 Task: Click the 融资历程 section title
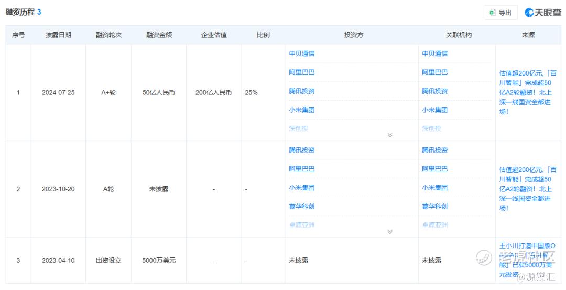pos(20,12)
